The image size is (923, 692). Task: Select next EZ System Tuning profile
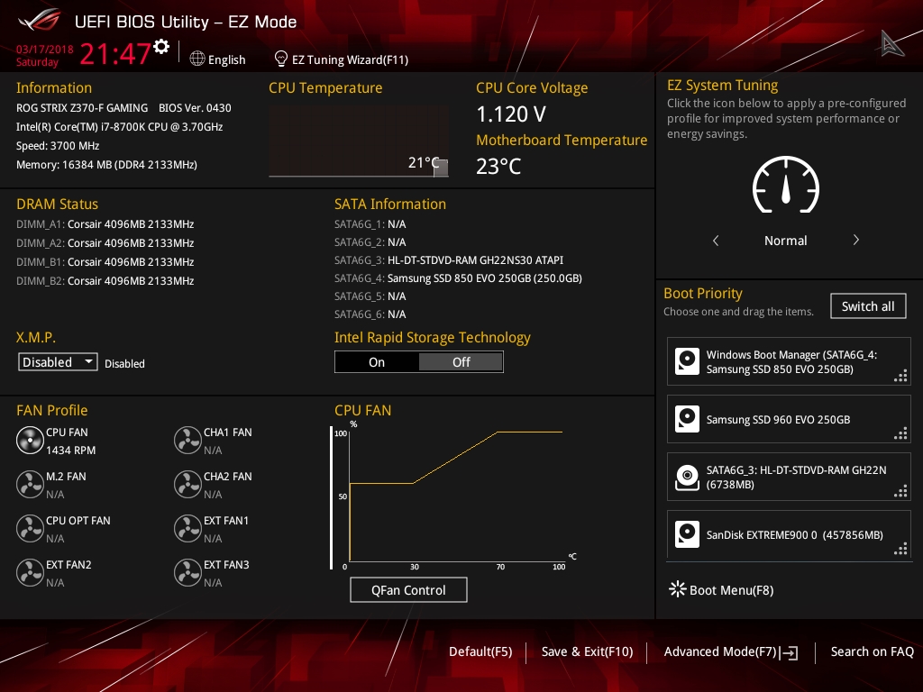[x=856, y=240]
